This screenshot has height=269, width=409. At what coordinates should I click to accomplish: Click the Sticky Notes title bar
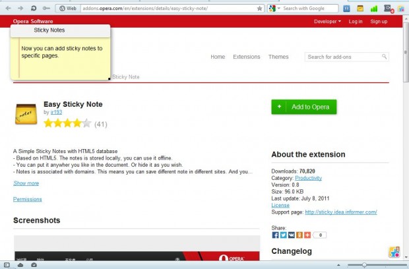[60, 30]
